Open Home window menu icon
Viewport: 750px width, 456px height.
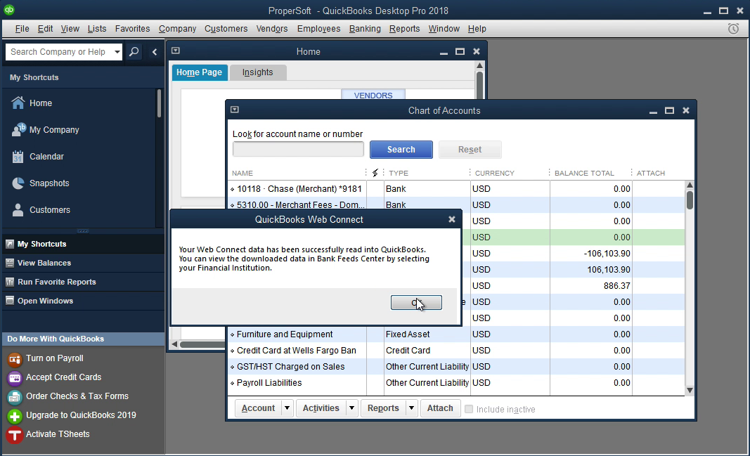(x=176, y=50)
